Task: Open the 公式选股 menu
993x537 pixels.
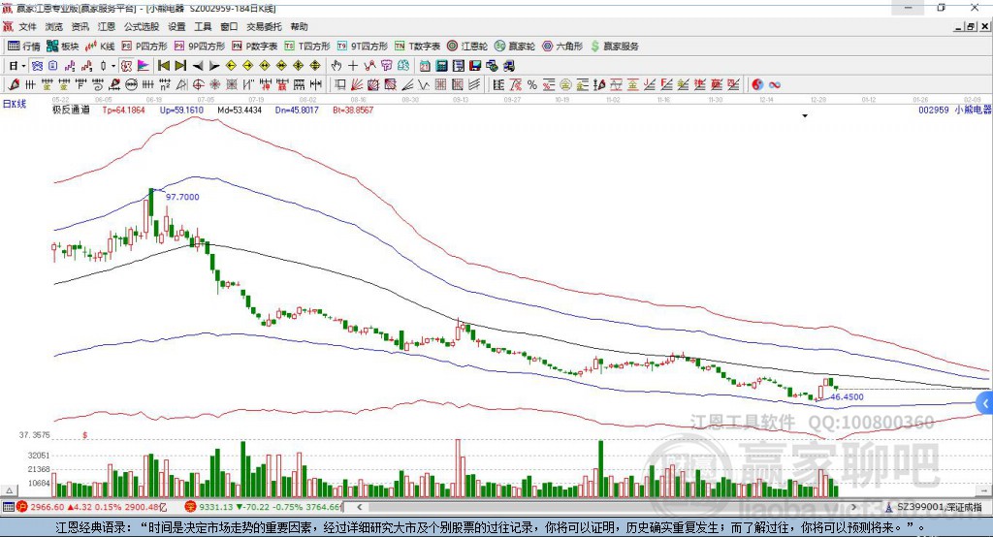Action: (x=142, y=26)
